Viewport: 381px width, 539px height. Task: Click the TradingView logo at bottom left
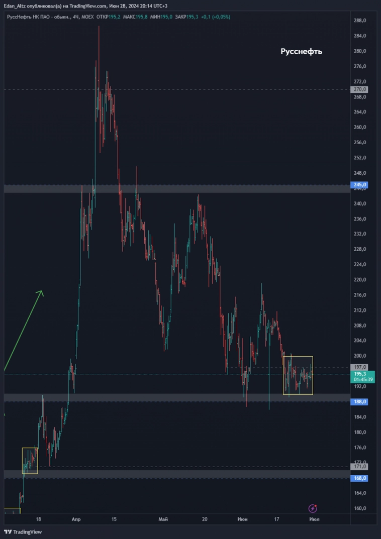pos(23,532)
